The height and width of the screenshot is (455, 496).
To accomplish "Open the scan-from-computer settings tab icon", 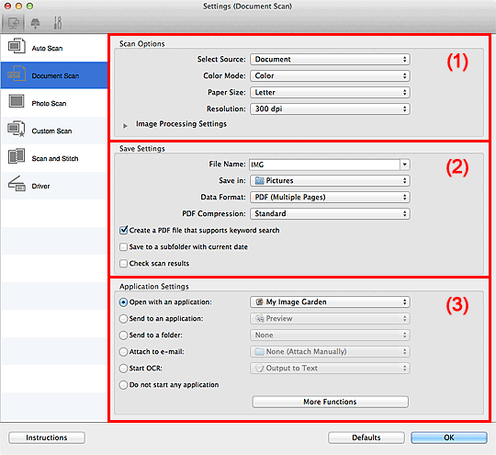I will point(13,23).
